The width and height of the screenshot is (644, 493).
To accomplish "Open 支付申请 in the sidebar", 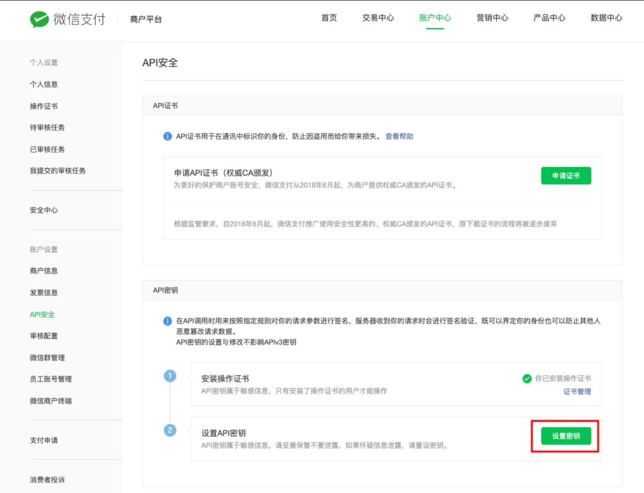I will 44,440.
